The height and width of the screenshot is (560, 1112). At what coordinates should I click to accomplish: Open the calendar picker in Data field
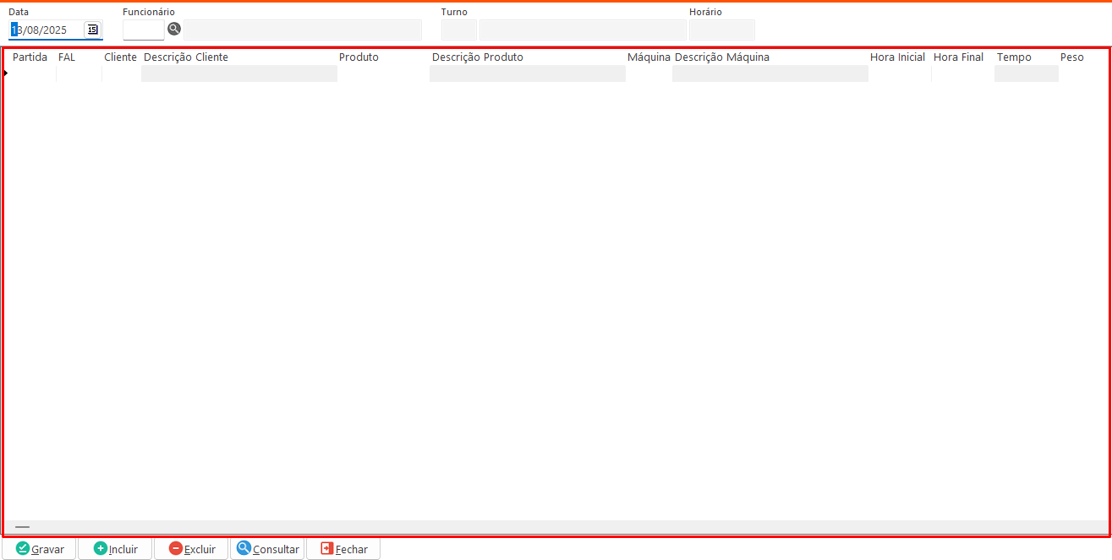coord(91,30)
